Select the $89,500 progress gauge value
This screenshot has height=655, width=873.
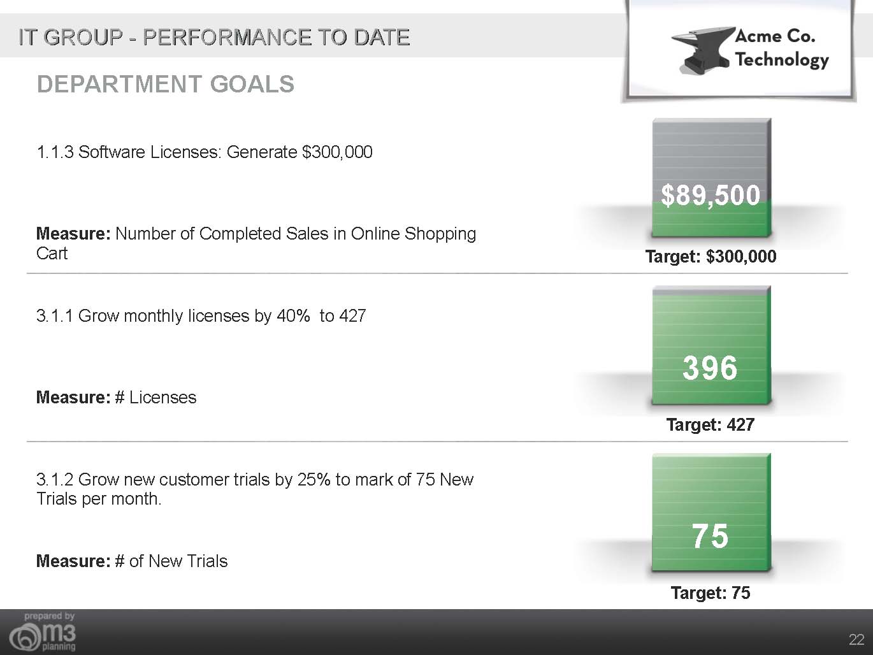pyautogui.click(x=711, y=195)
